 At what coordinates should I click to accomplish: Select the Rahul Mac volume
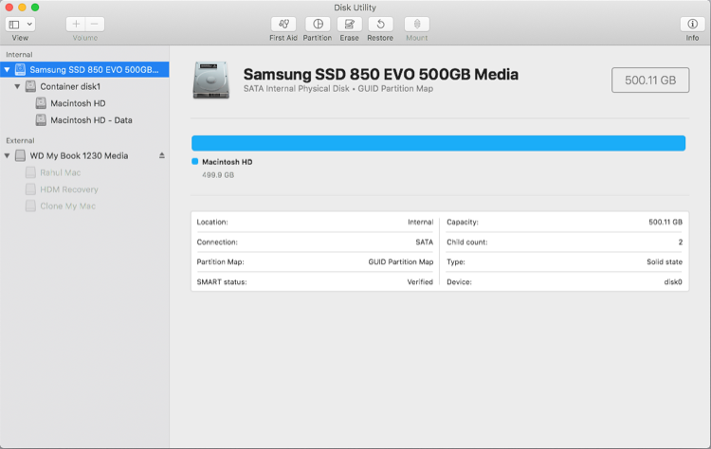62,172
